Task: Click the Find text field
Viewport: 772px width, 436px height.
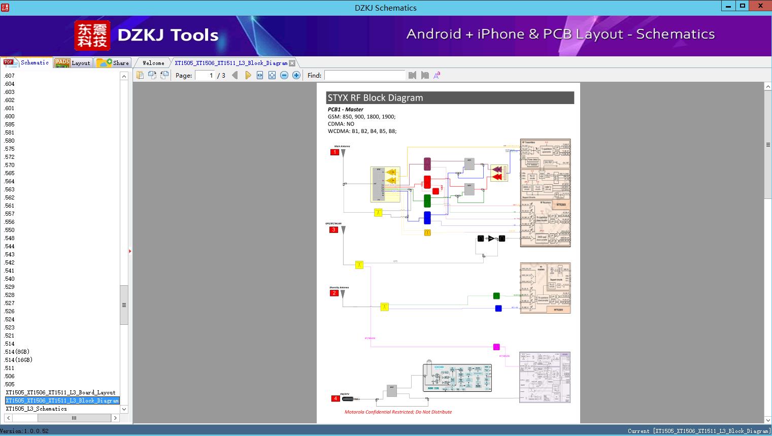Action: [x=365, y=75]
